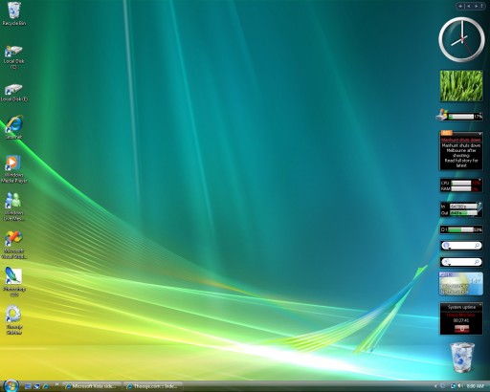Open the weather gadget showing temperature
Image resolution: width=490 pixels, height=392 pixels.
click(461, 284)
